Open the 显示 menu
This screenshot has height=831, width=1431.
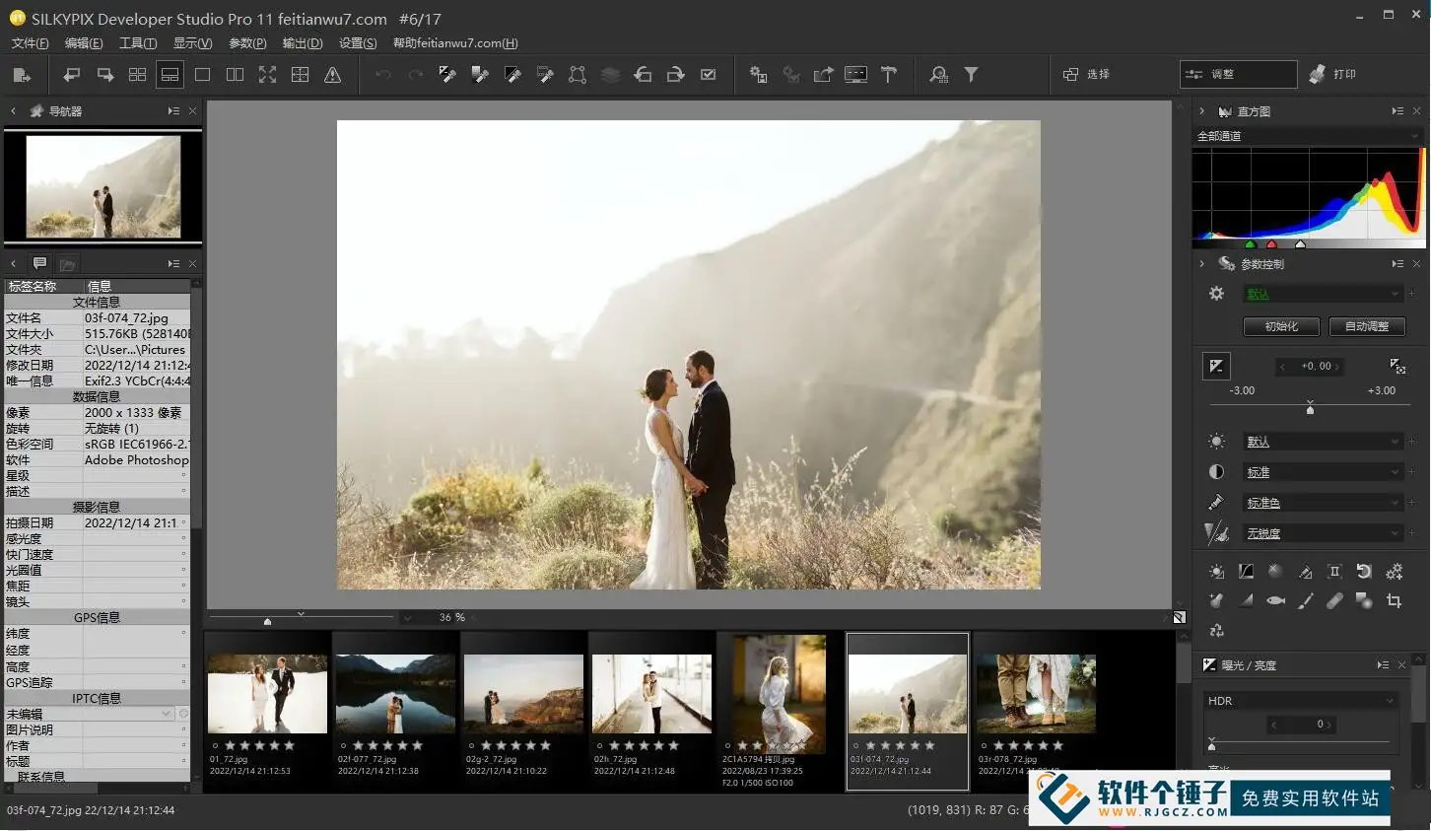pos(191,42)
